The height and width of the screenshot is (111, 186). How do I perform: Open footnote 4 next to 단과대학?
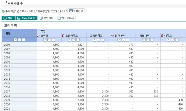click(x=112, y=35)
